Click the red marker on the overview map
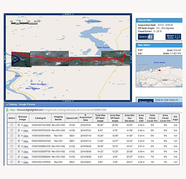This screenshot has height=179, width=186. tap(160, 70)
